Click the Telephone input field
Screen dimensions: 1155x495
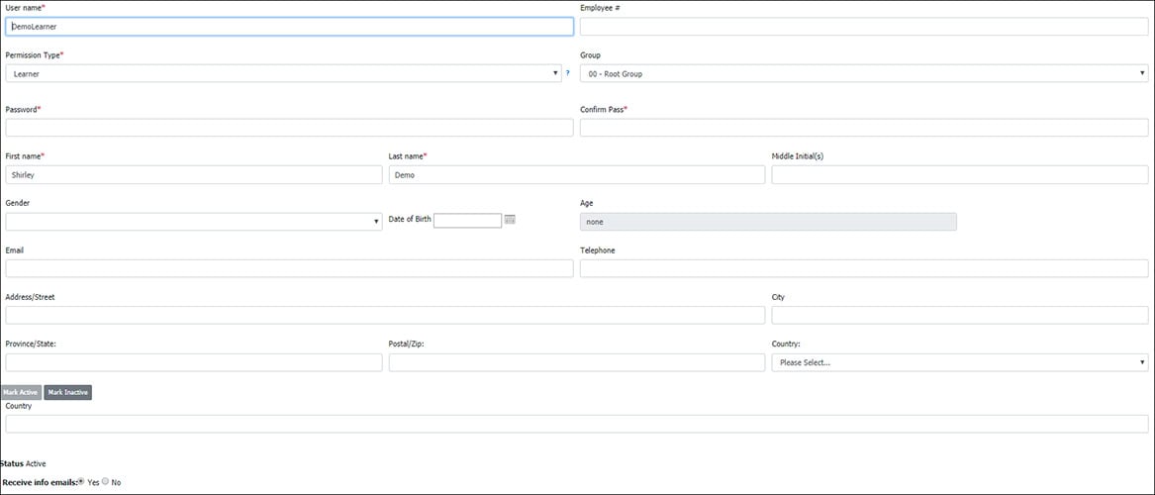pyautogui.click(x=863, y=268)
